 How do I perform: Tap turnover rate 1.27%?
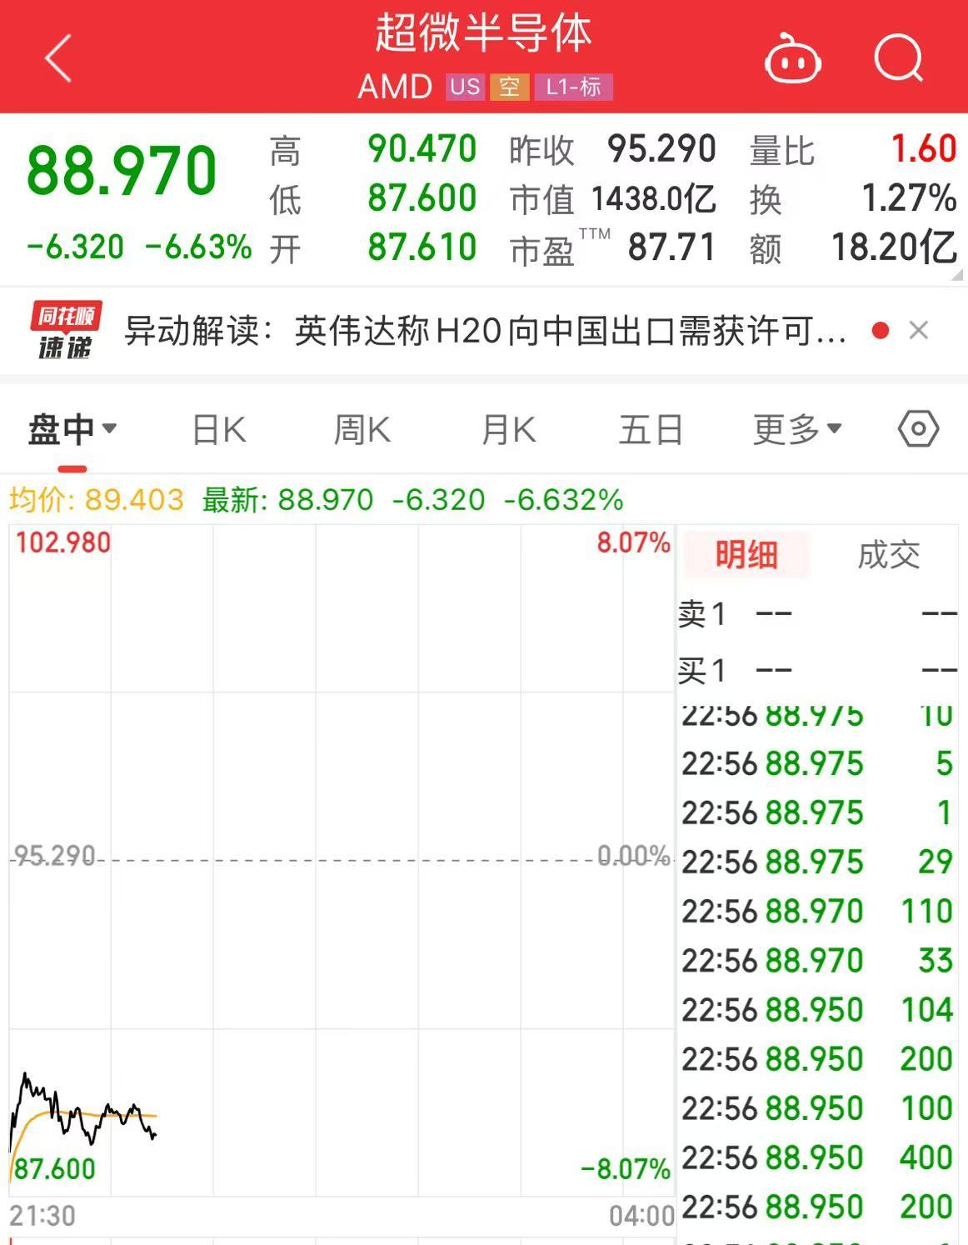909,198
